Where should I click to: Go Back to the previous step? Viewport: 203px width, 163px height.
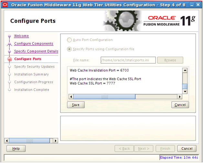(124, 148)
